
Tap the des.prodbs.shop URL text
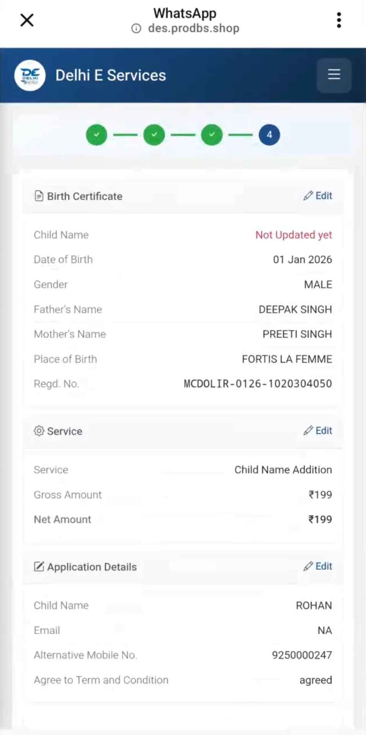pyautogui.click(x=194, y=28)
